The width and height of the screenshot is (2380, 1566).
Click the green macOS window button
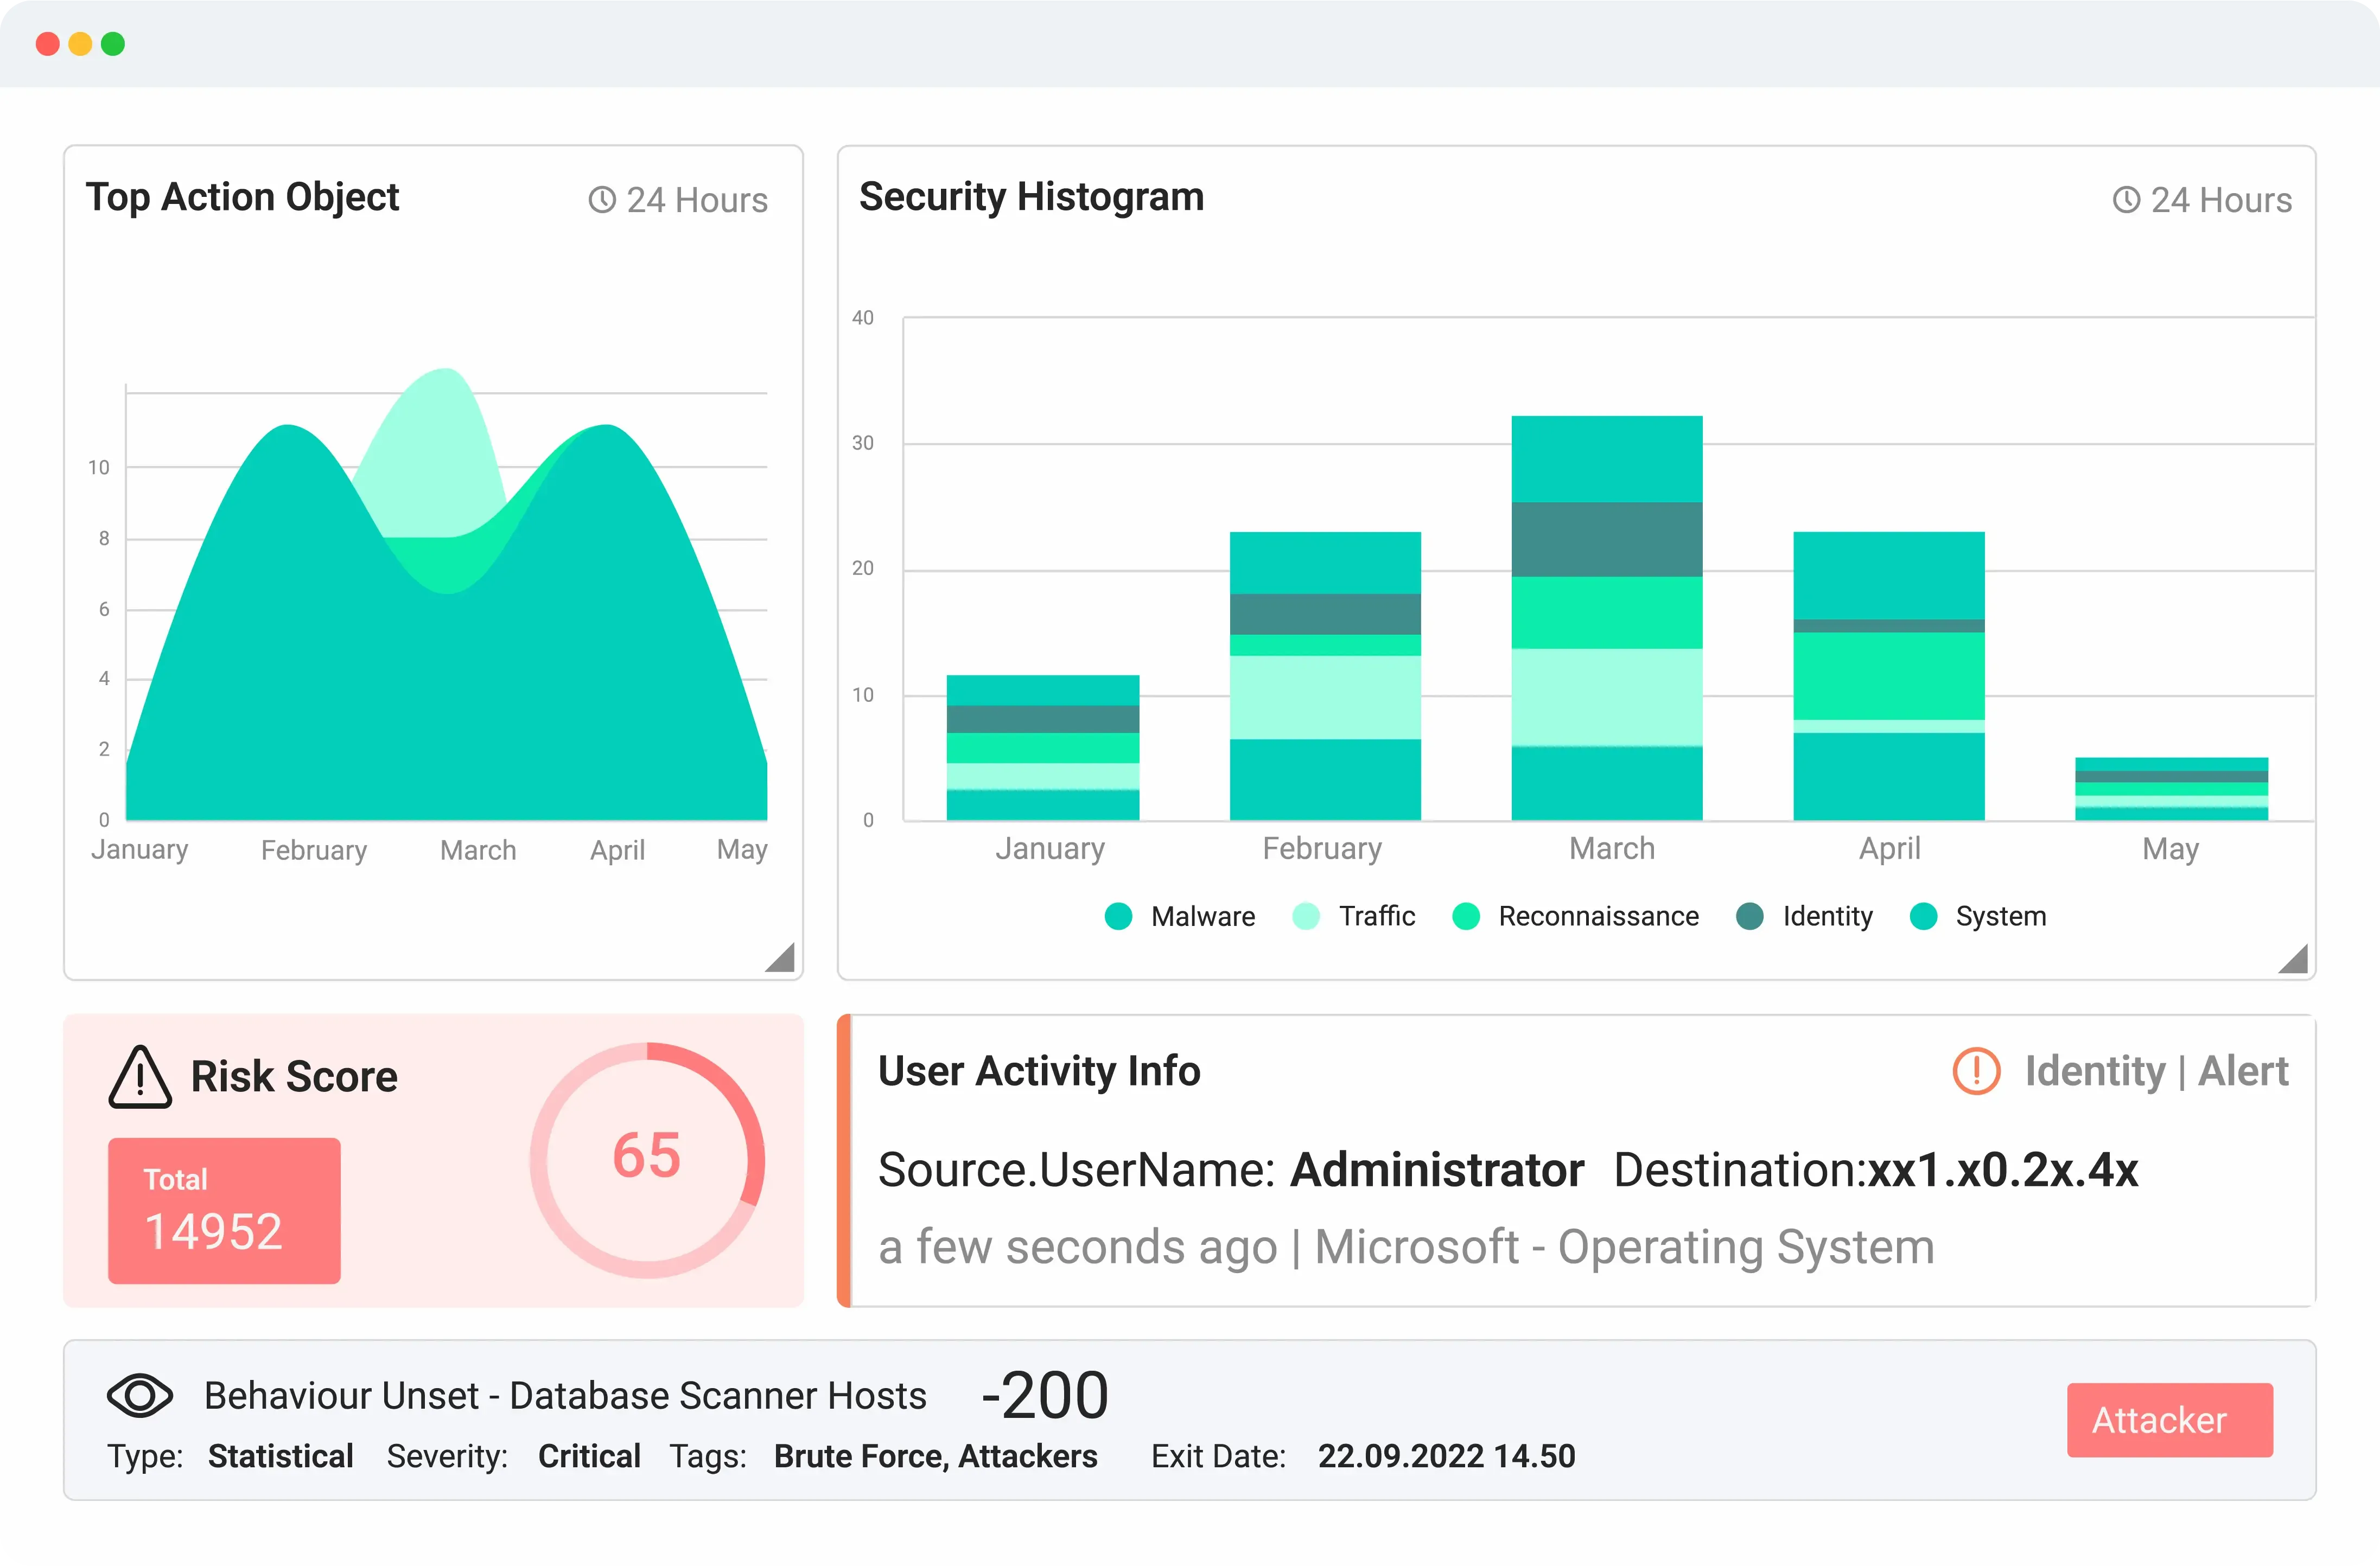tap(113, 44)
